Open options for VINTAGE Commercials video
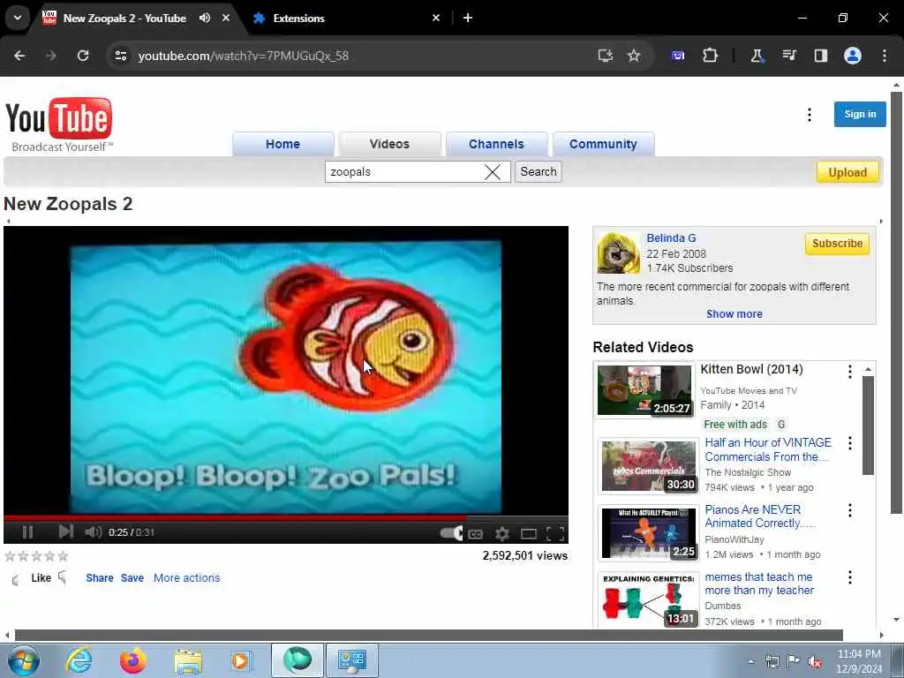904x678 pixels. (850, 443)
